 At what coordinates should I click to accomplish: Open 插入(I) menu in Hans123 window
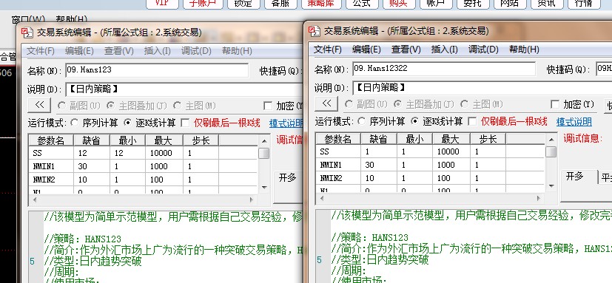click(158, 51)
